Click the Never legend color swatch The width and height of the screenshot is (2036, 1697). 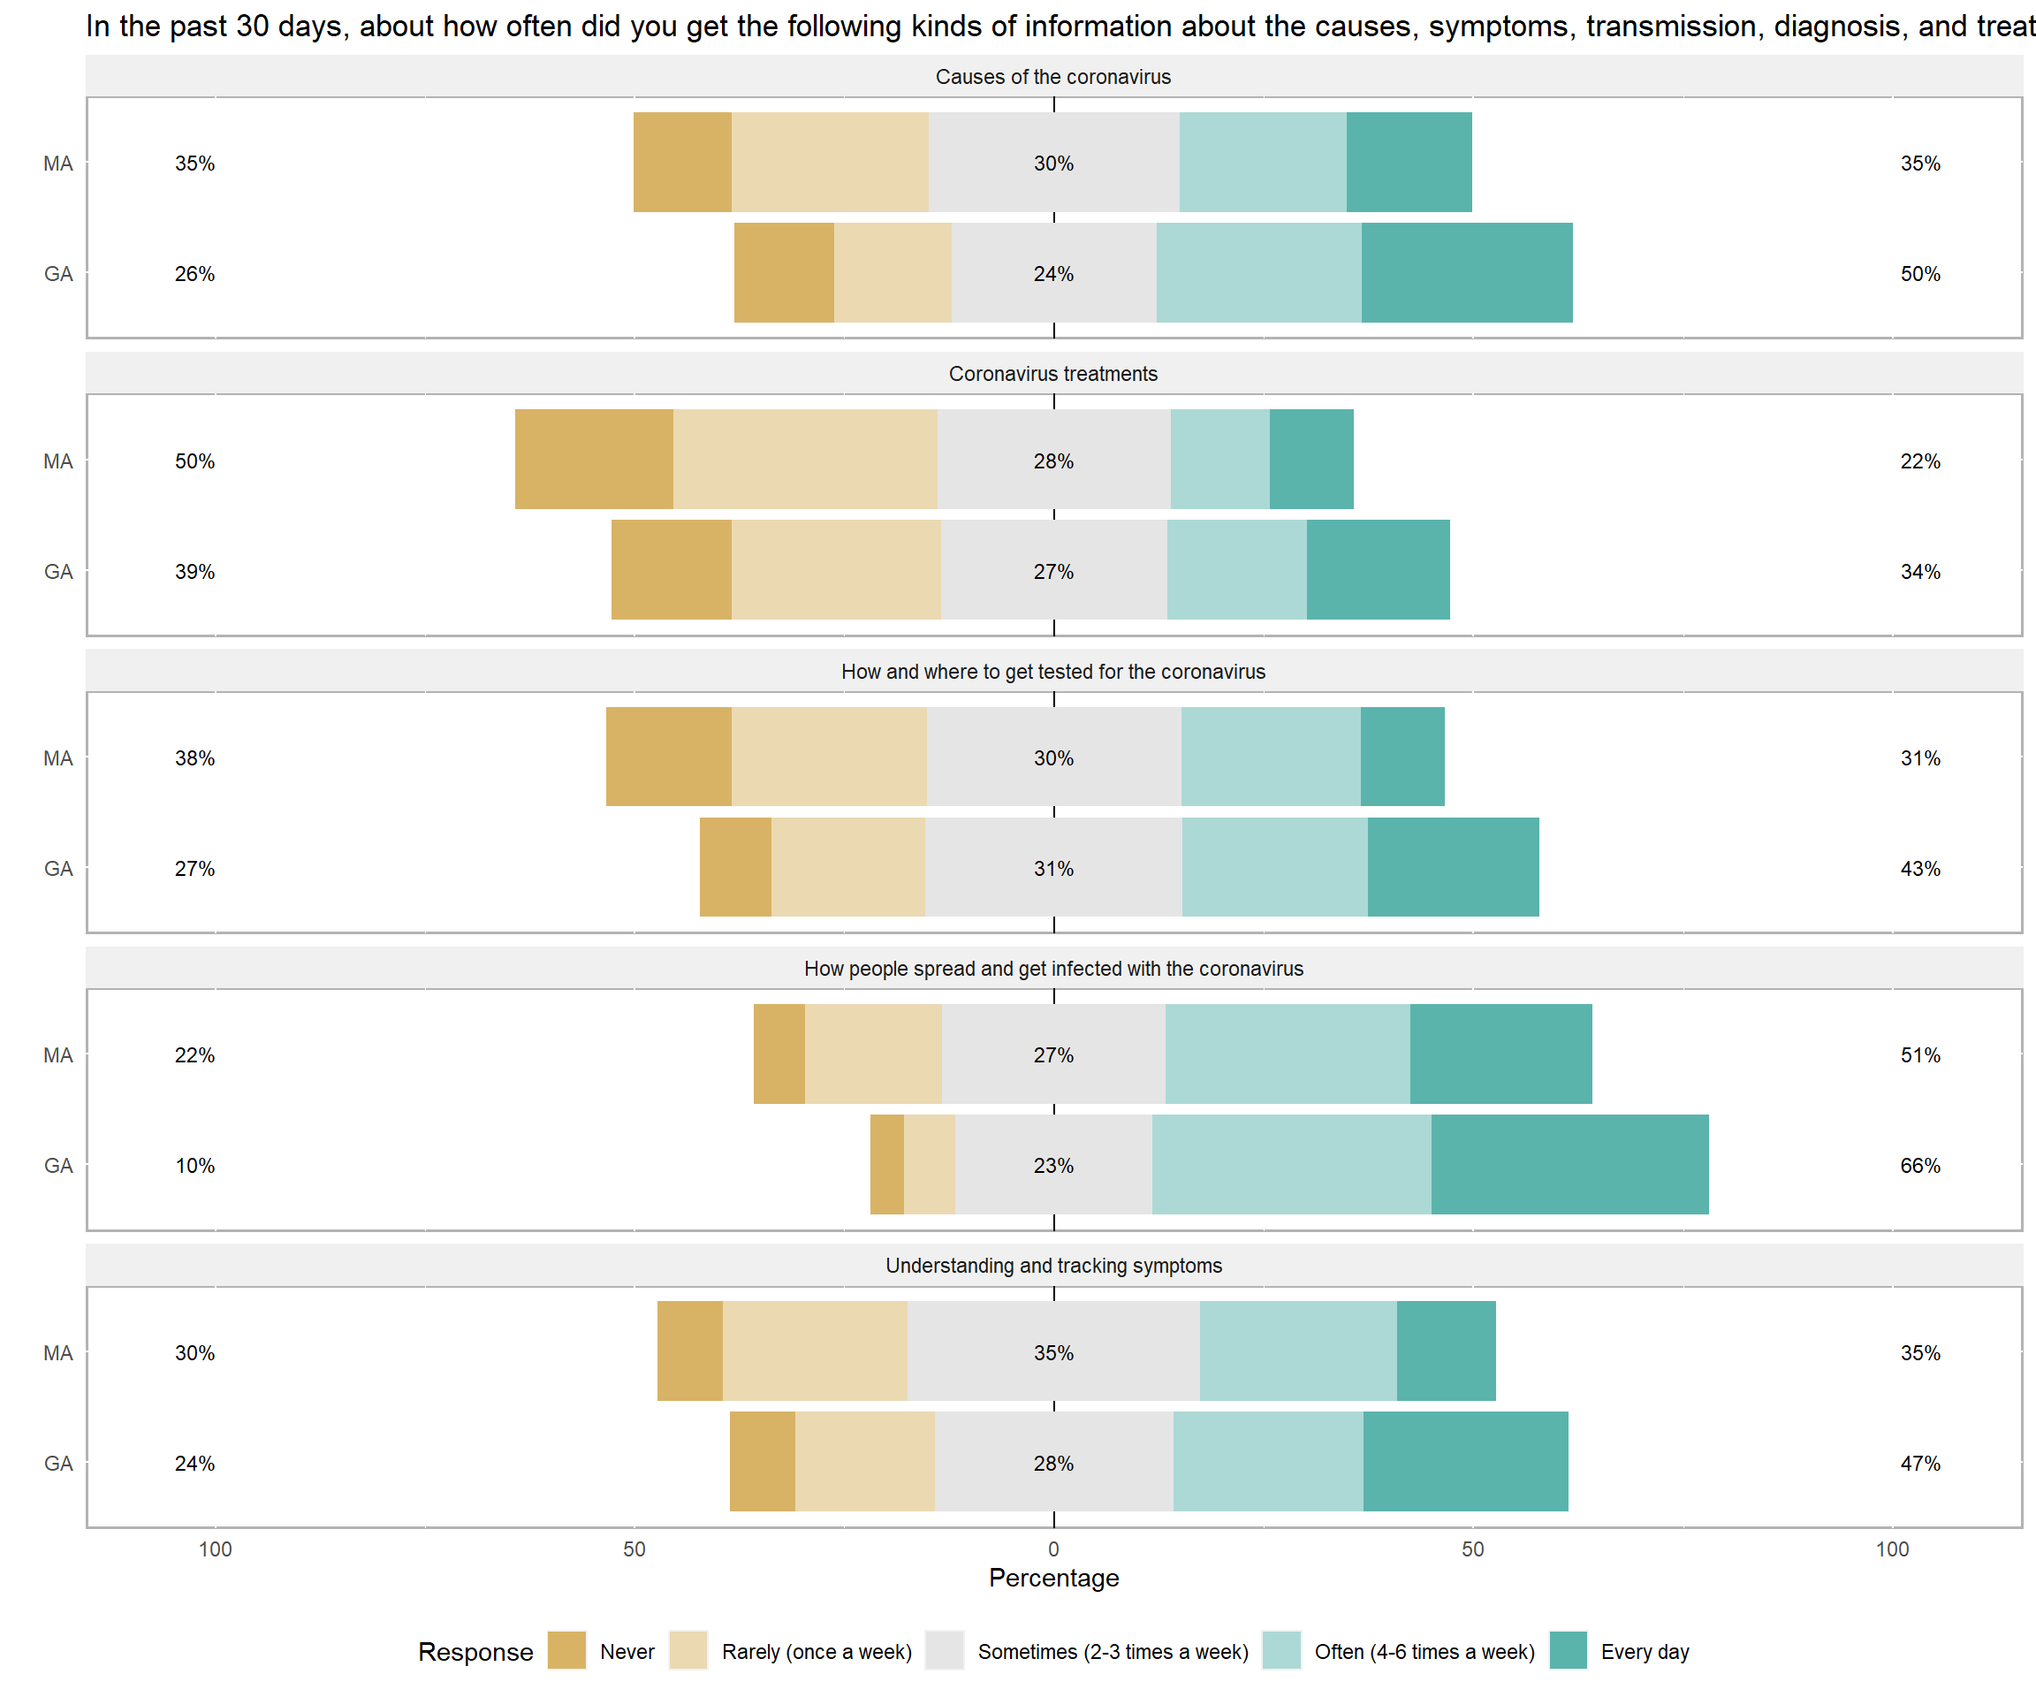pyautogui.click(x=566, y=1650)
